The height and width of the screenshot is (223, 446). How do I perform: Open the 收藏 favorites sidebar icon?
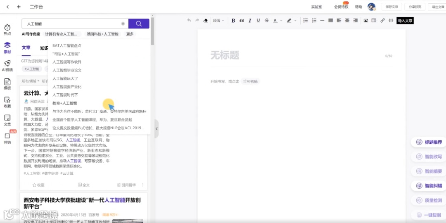7,102
